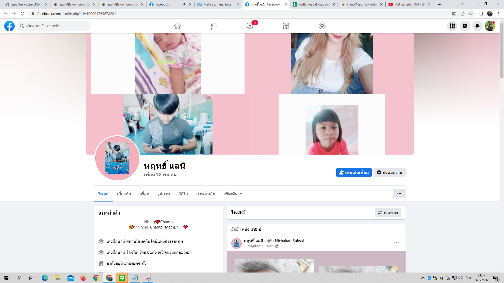
Task: Open the Facebook apps grid menu
Action: pyautogui.click(x=452, y=26)
